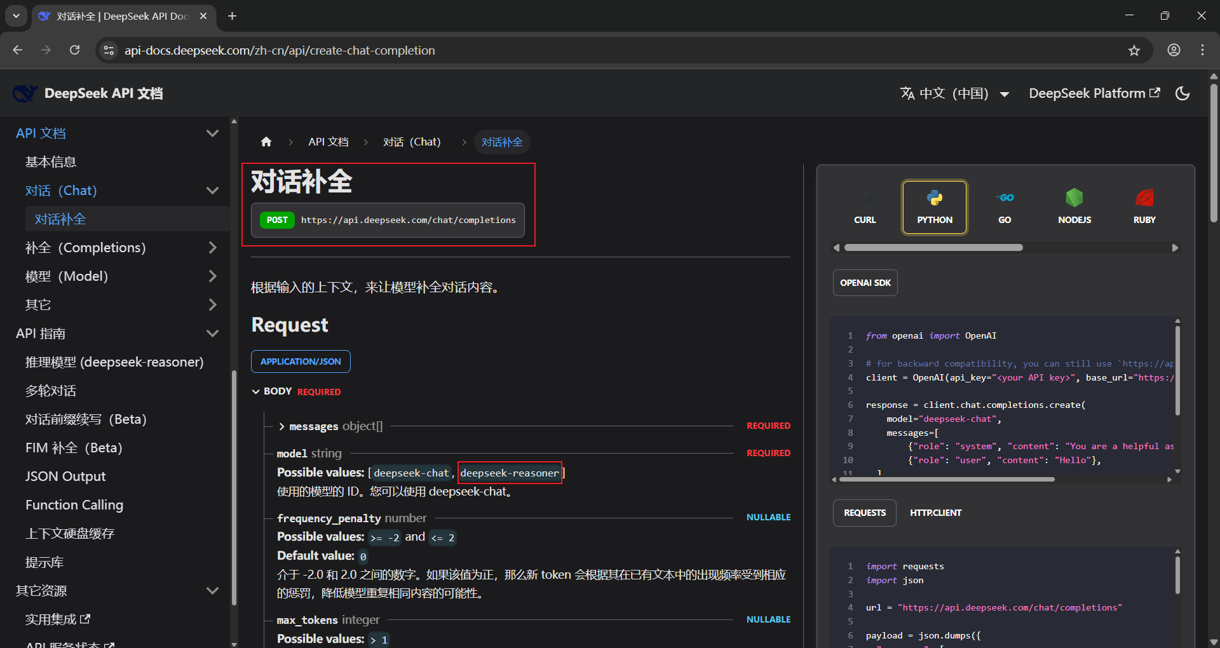Open the language translate icon

tap(907, 93)
